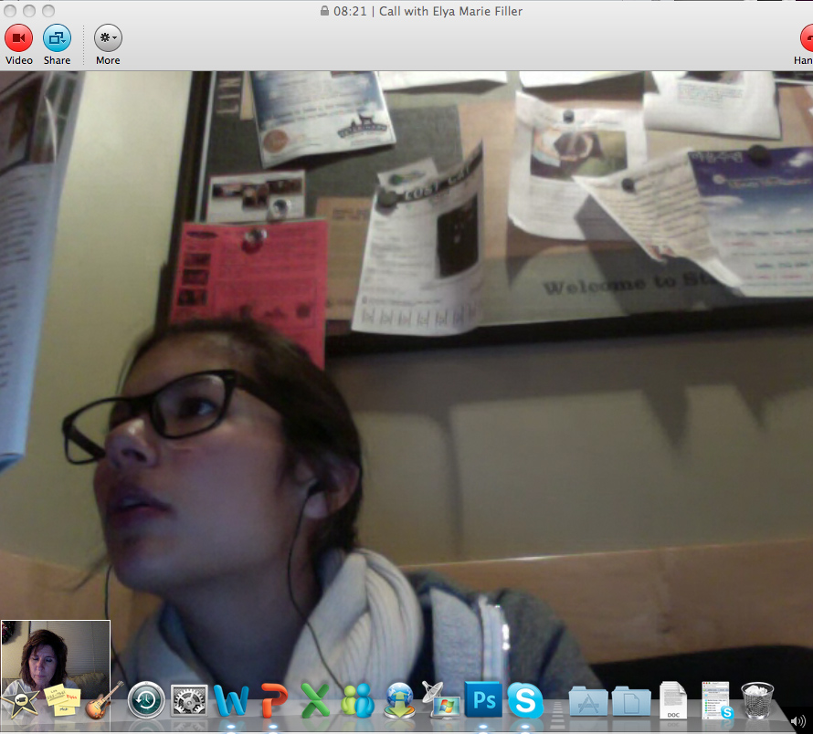Open the DOC file in the dock
The height and width of the screenshot is (734, 813).
[673, 701]
